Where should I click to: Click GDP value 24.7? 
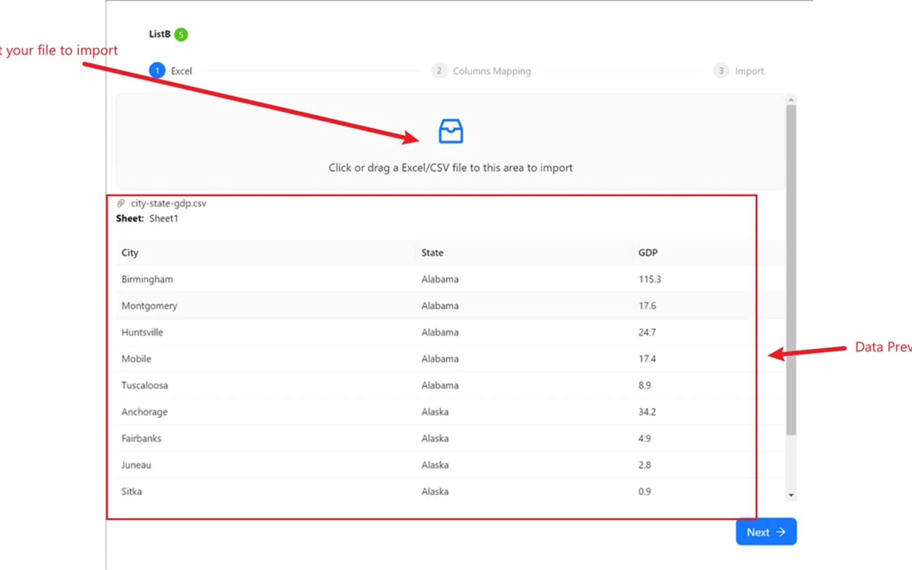[647, 332]
